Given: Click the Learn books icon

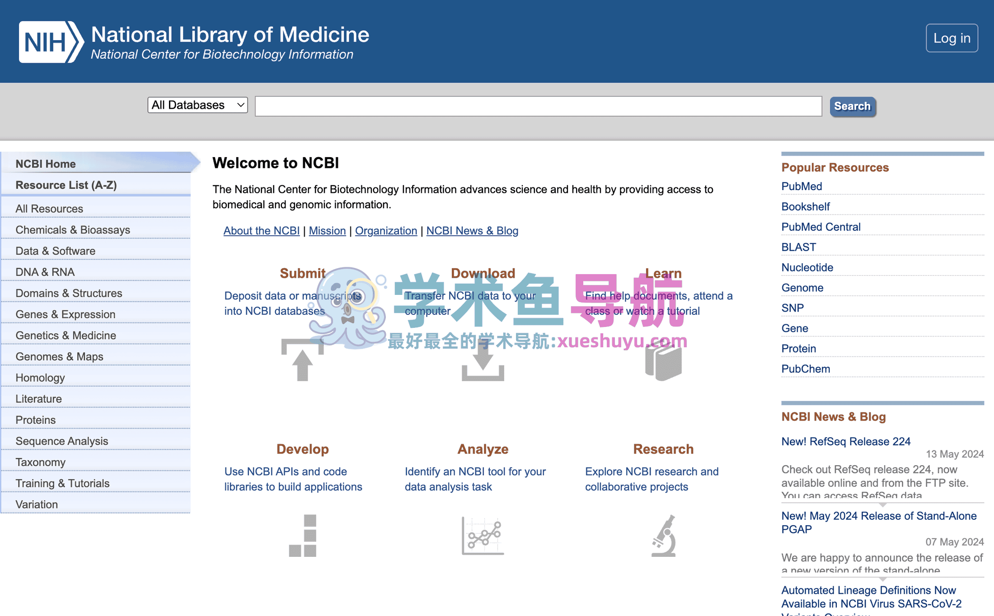Looking at the screenshot, I should (x=663, y=361).
